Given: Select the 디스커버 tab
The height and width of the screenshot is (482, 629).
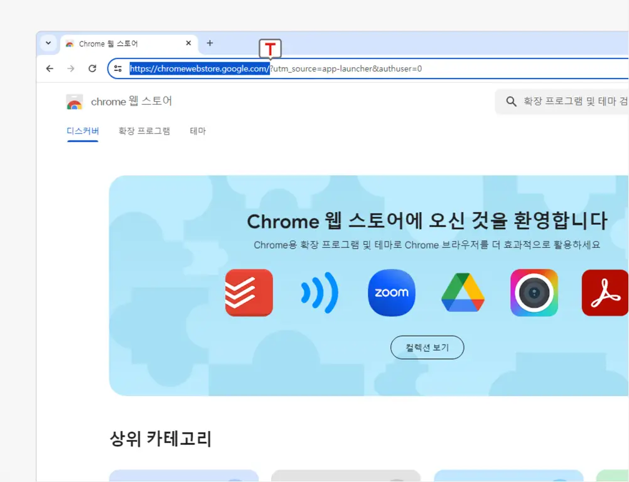Looking at the screenshot, I should pos(83,131).
